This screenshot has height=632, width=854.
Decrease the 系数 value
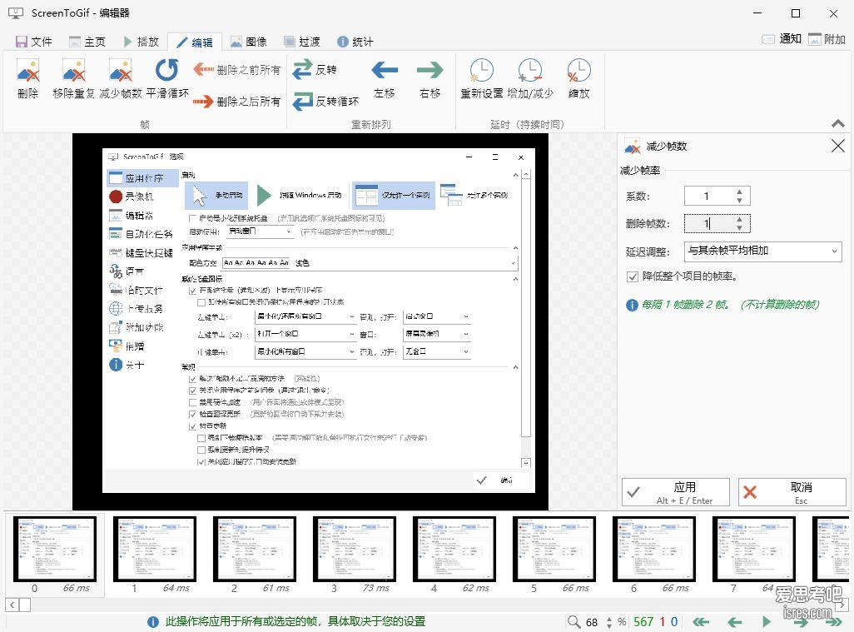[x=739, y=200]
